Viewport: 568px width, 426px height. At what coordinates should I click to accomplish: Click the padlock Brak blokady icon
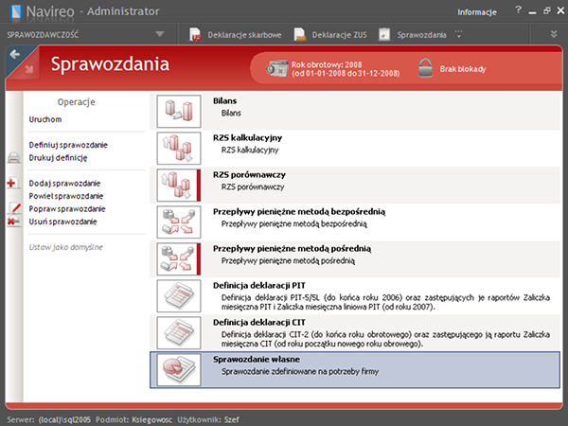(424, 67)
